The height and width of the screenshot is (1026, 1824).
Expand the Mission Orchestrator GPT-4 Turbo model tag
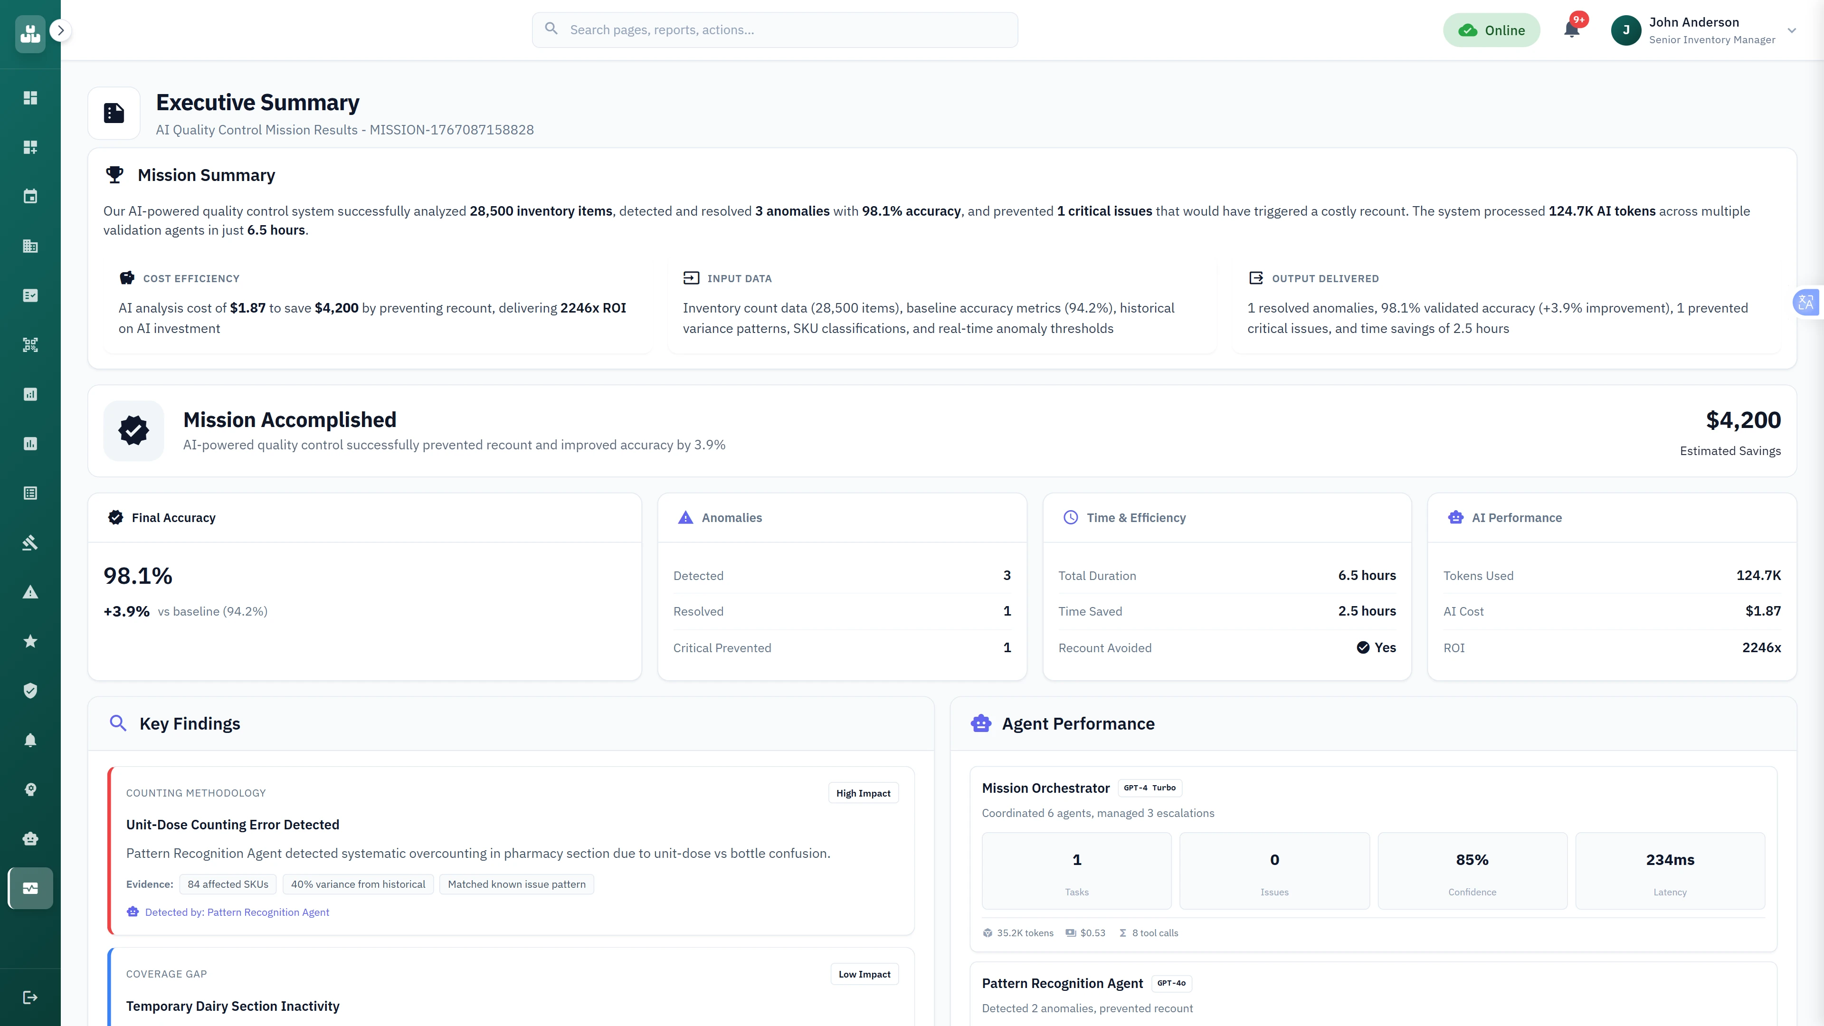pyautogui.click(x=1150, y=788)
